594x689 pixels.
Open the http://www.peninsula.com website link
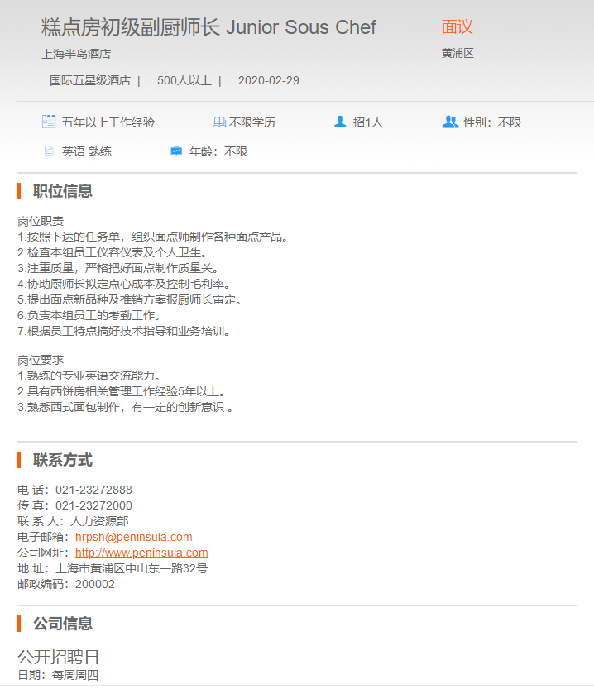[141, 553]
